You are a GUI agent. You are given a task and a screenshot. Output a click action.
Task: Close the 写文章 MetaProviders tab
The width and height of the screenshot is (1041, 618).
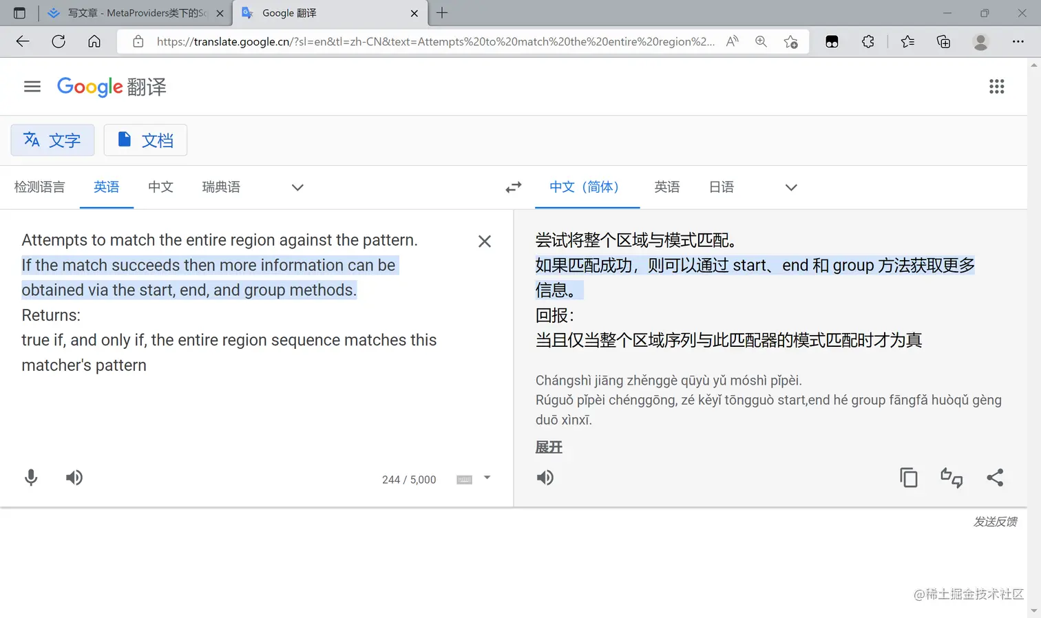click(x=220, y=13)
